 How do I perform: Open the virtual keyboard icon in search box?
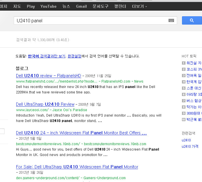(171, 20)
